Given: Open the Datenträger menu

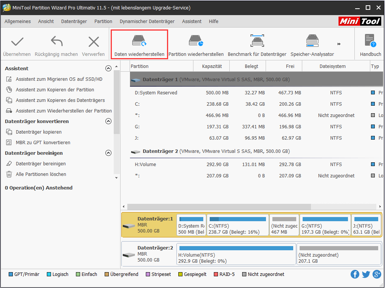Looking at the screenshot, I should click(x=74, y=22).
